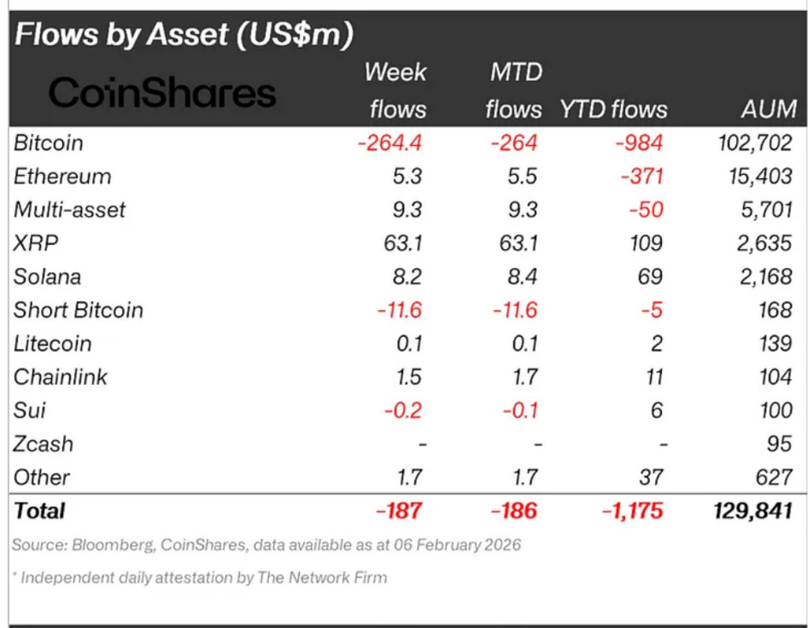
Task: Click the Zcash row label
Action: point(43,444)
